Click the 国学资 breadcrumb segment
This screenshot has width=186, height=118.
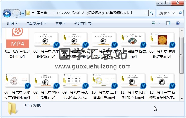[x=43, y=13]
